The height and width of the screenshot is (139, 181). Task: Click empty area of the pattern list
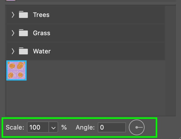coord(92,92)
